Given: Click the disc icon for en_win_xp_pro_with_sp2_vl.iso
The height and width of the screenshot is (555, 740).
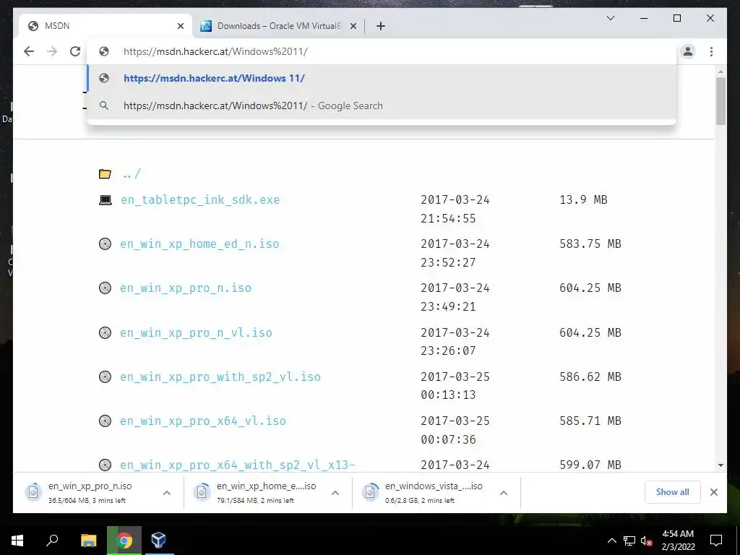Looking at the screenshot, I should click(x=105, y=377).
